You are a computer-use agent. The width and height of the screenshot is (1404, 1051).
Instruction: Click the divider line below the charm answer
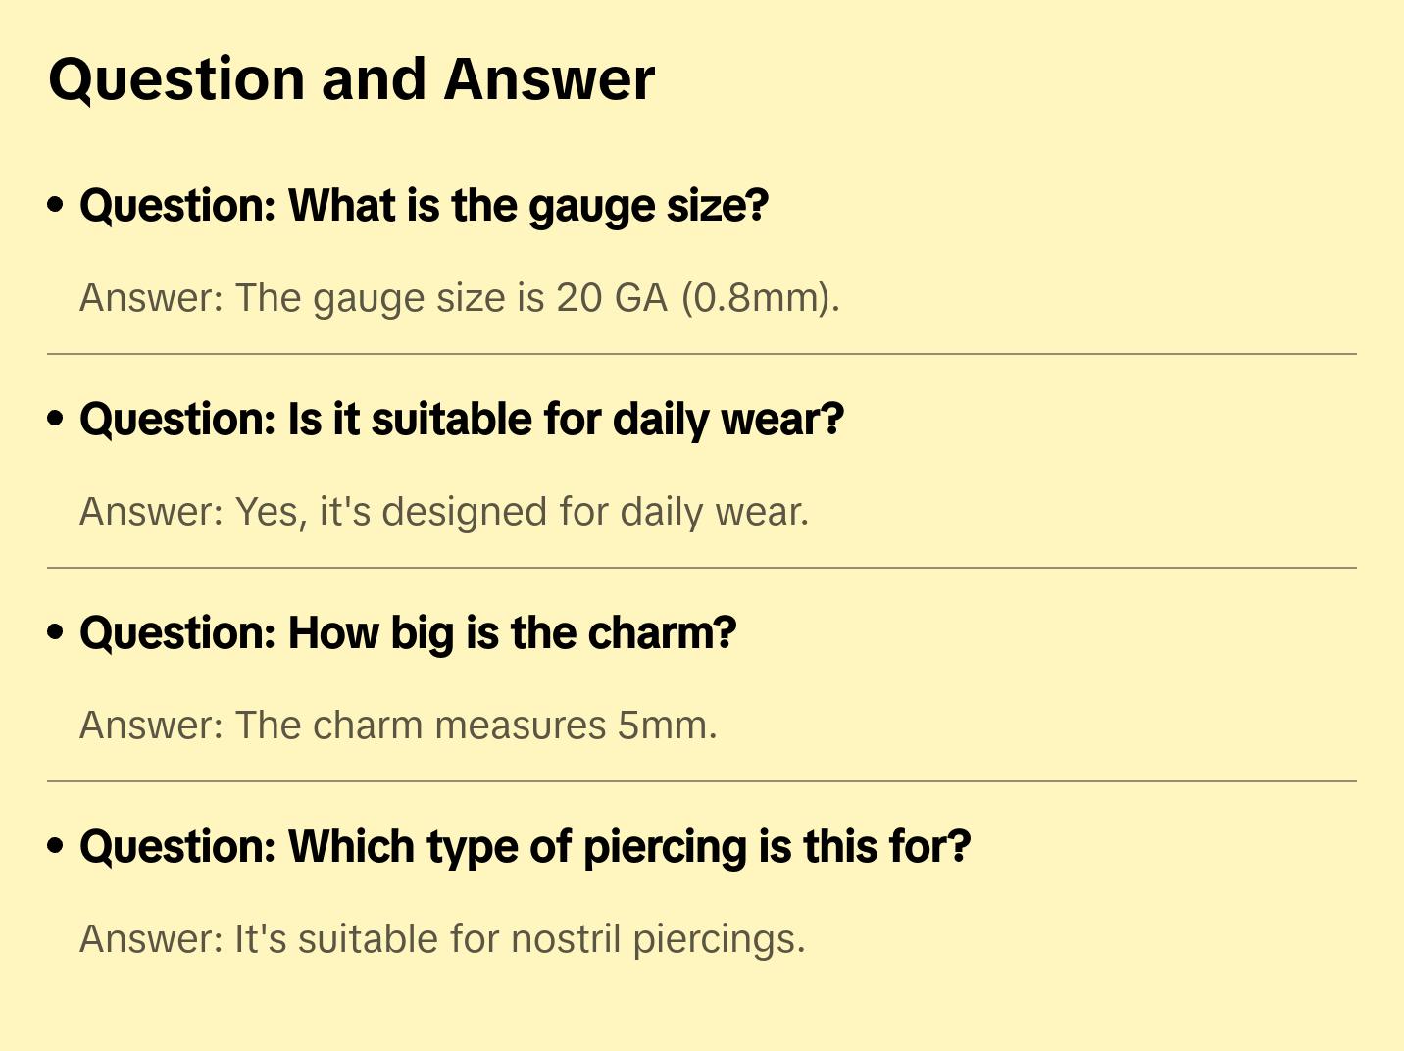[x=701, y=781]
